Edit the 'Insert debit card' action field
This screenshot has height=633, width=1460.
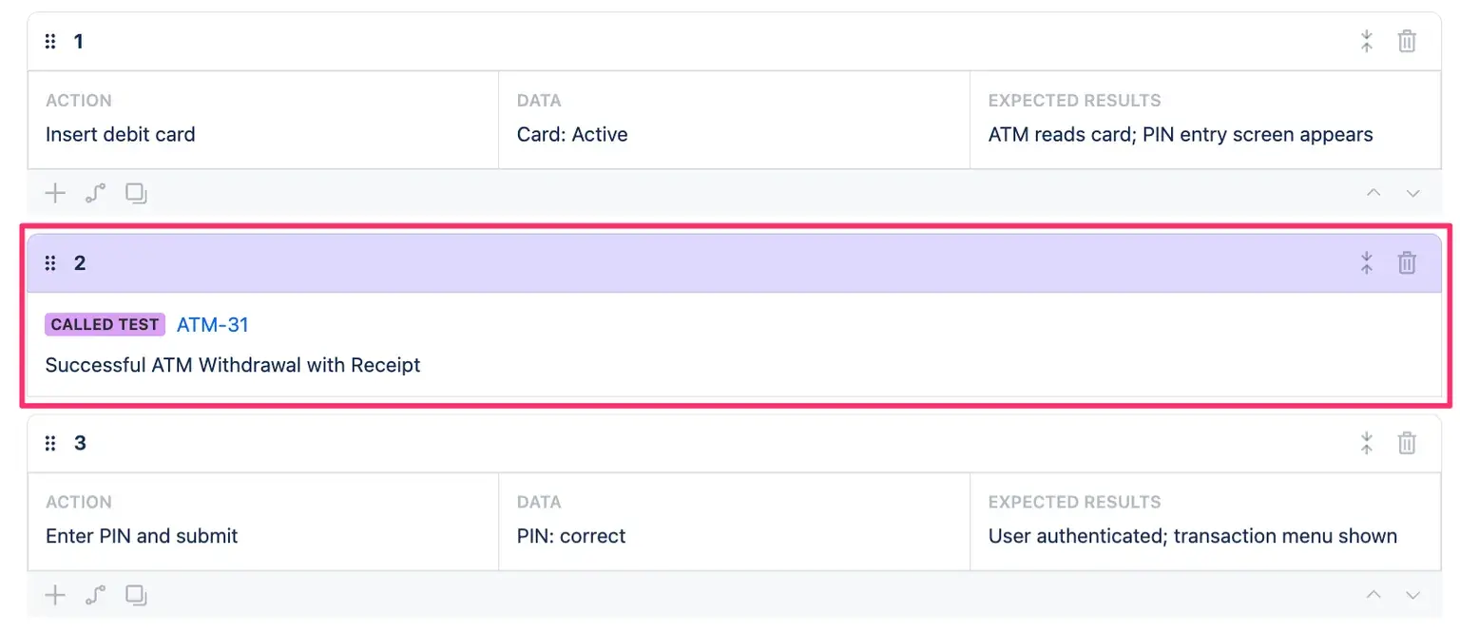click(x=121, y=134)
